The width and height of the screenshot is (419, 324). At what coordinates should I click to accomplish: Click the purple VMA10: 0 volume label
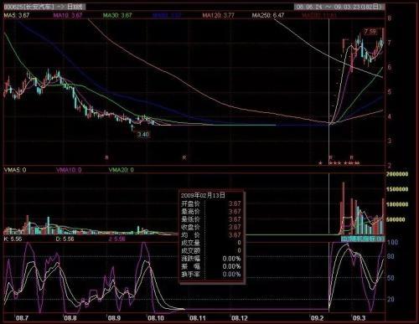coord(69,170)
